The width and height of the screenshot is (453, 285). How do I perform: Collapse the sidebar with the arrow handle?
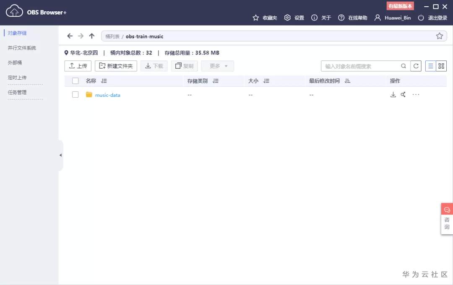pos(60,155)
